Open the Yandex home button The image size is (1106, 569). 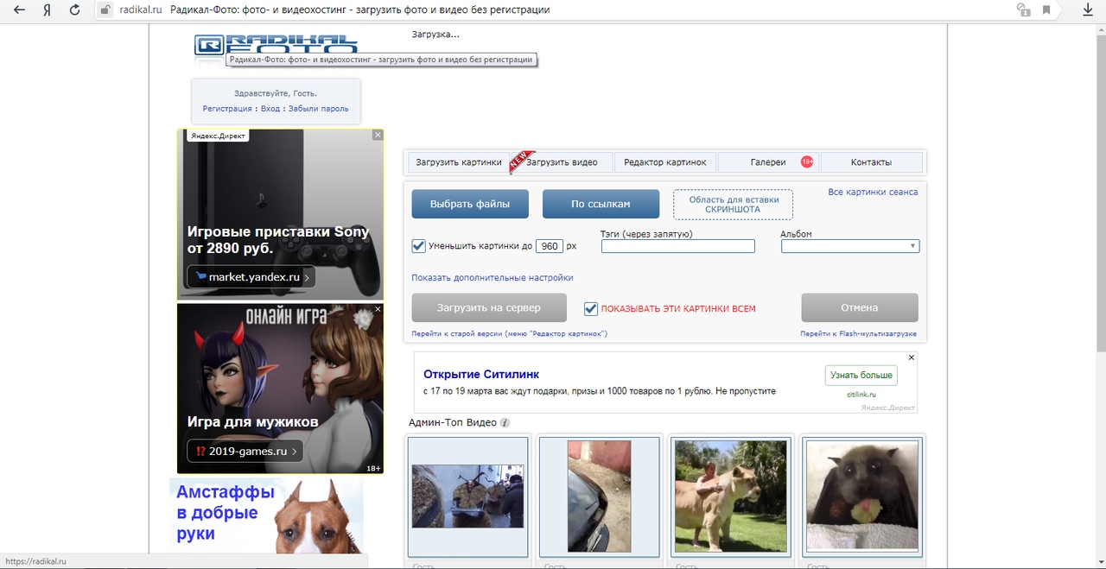tap(47, 10)
